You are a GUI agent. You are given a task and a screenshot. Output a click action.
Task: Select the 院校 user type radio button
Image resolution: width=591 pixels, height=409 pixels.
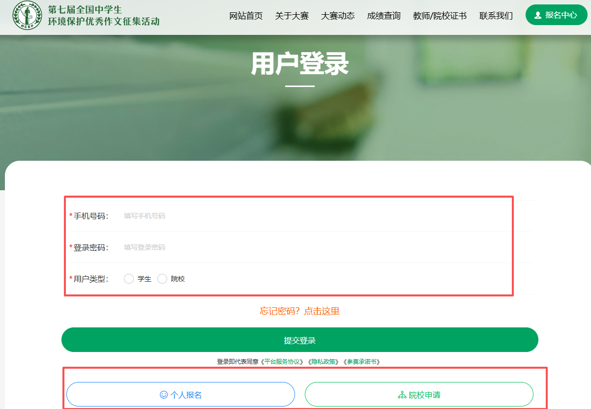click(x=162, y=279)
